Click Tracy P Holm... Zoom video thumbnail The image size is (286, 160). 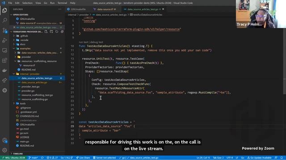(261, 14)
